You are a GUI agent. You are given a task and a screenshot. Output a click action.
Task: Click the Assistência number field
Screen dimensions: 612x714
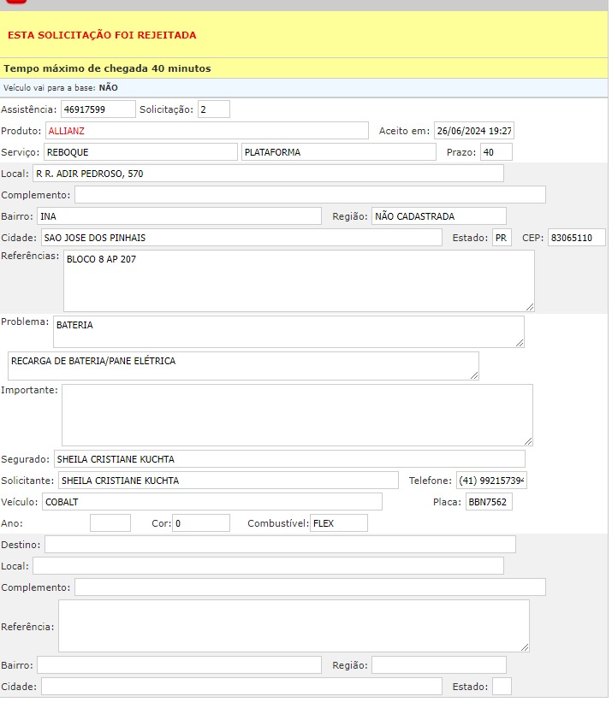click(98, 109)
